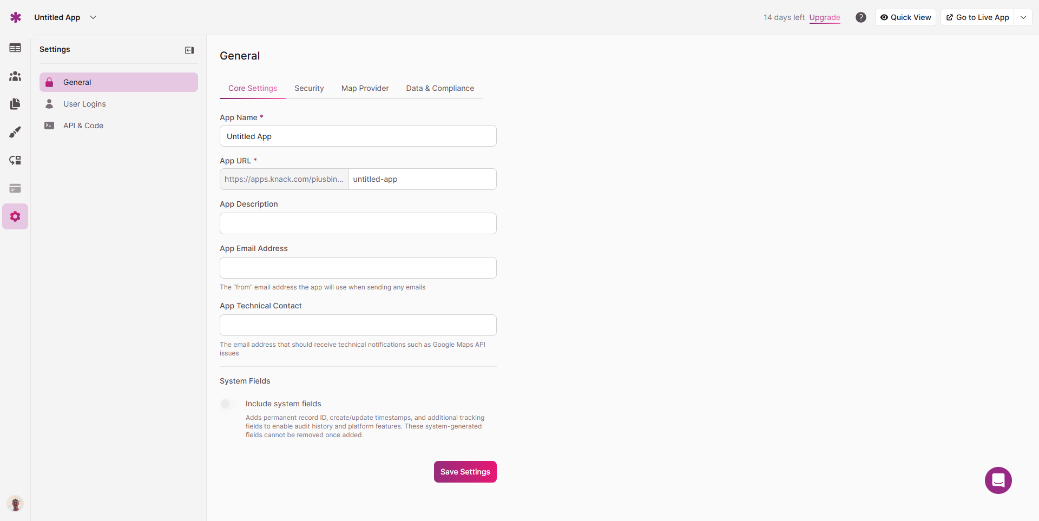The height and width of the screenshot is (521, 1039).
Task: Click the Help question mark icon
Action: (860, 17)
